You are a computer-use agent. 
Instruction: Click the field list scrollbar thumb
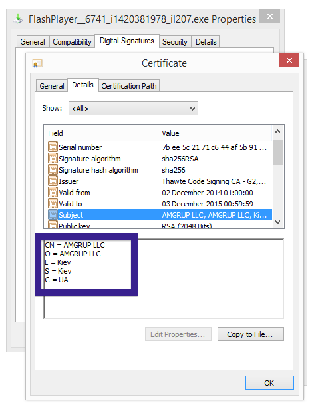coord(278,153)
